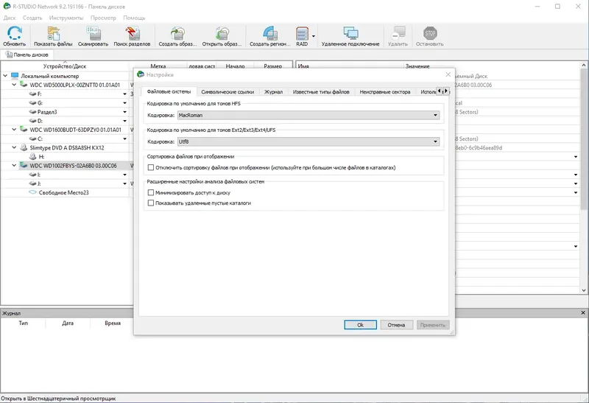Enable Отключить сортировку файлов checkbox

pyautogui.click(x=151, y=167)
